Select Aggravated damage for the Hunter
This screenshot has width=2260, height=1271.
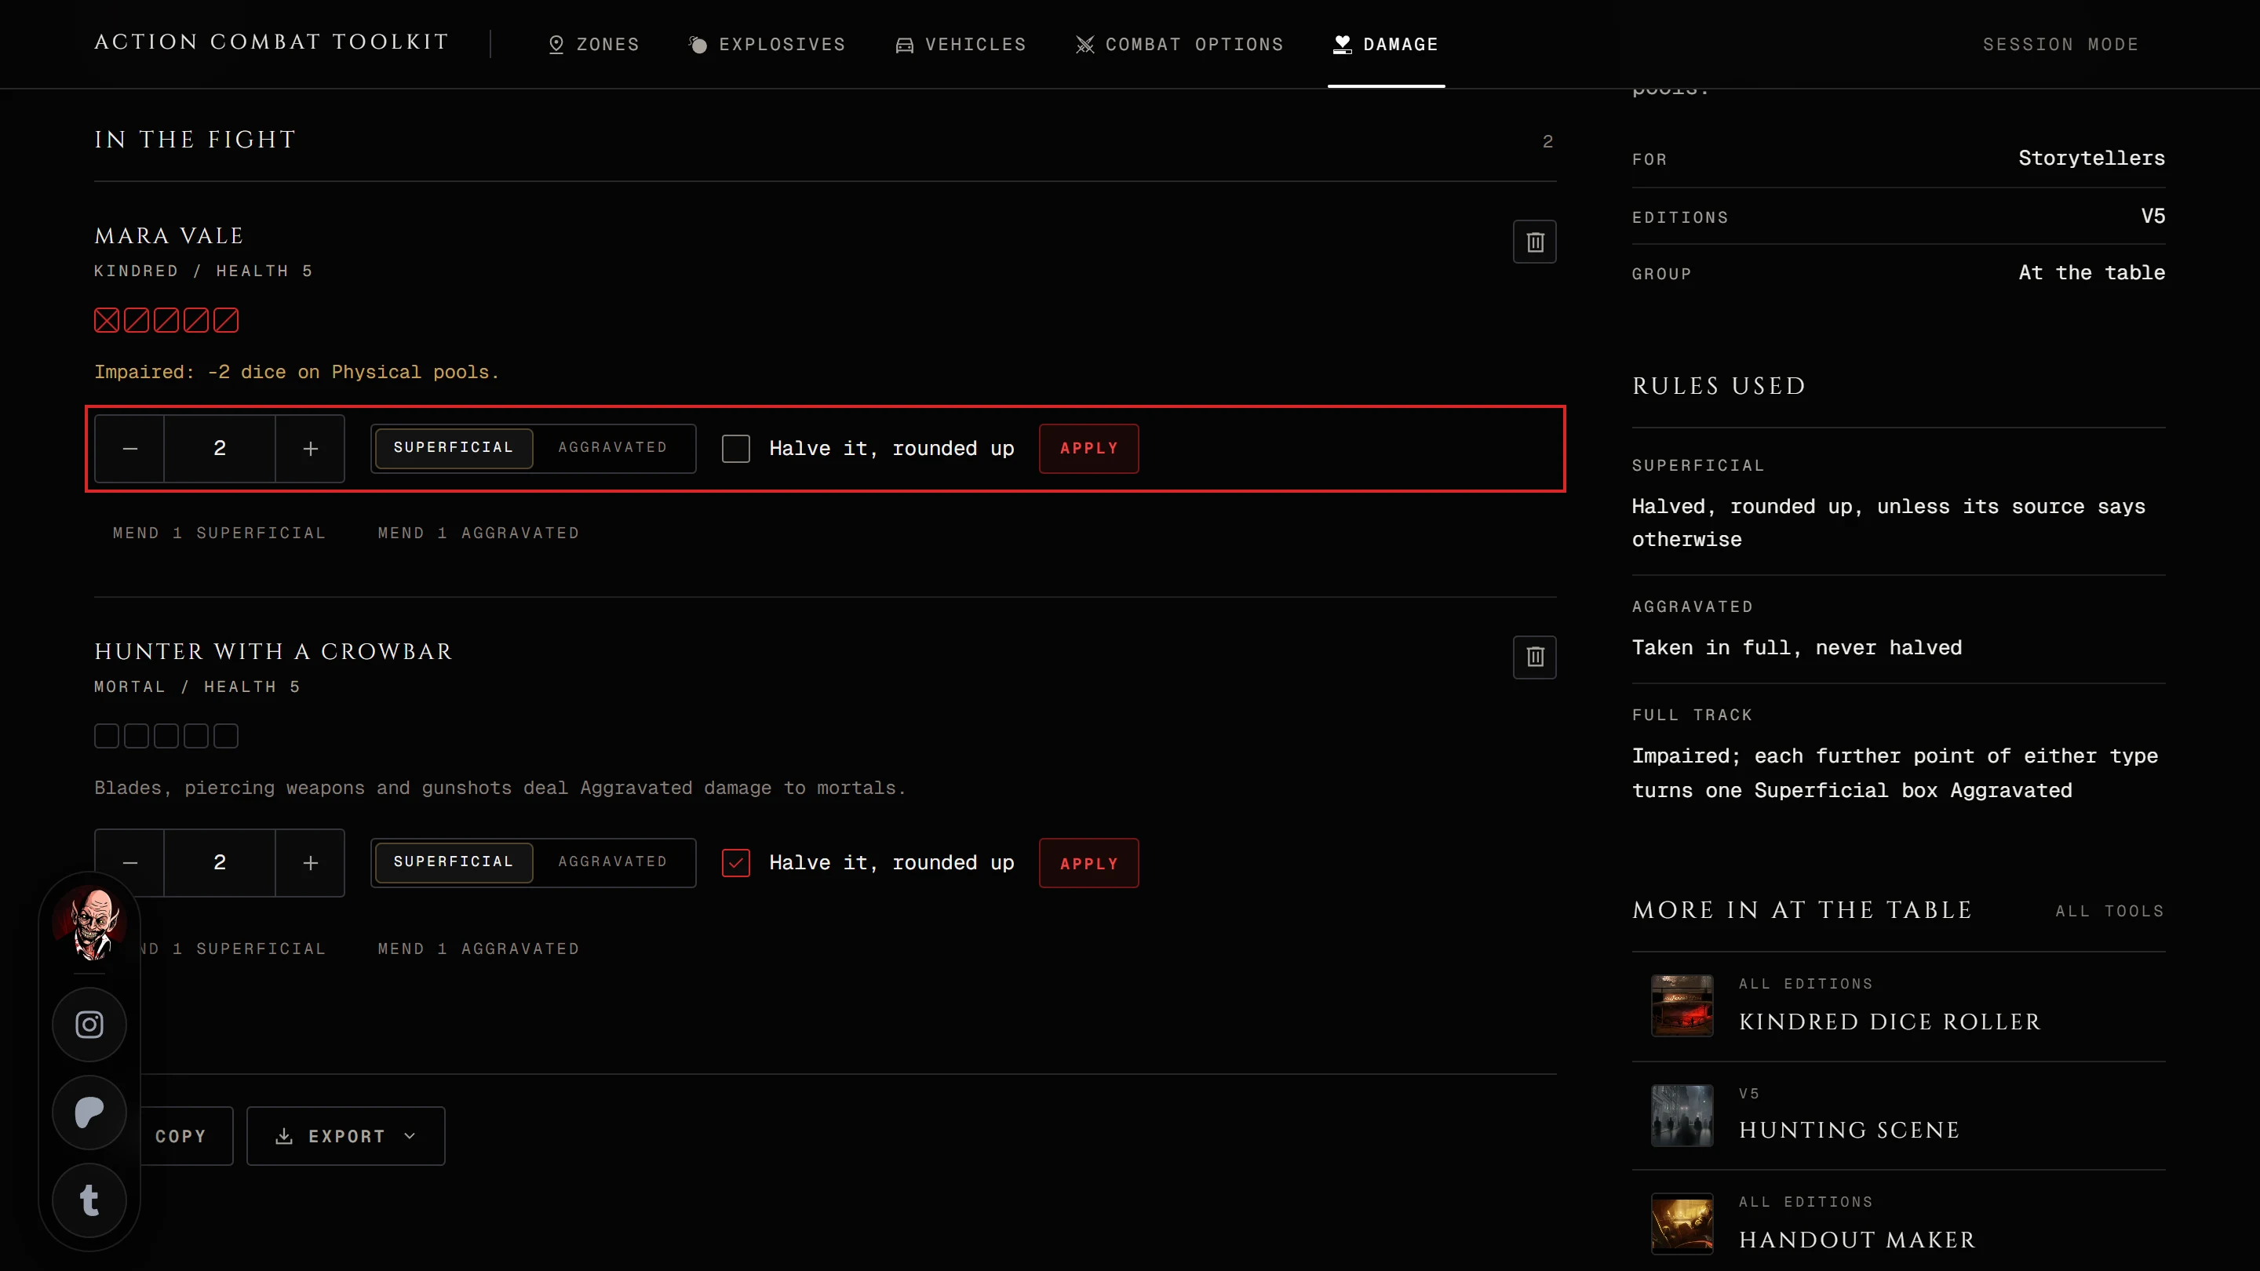(x=612, y=862)
